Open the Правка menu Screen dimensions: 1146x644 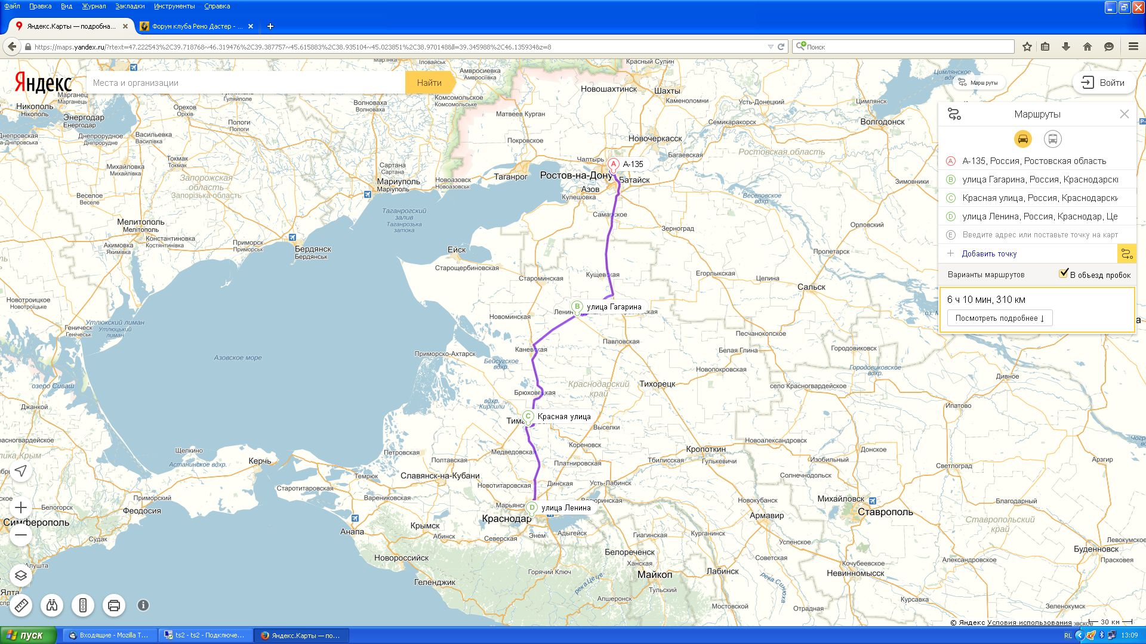40,6
